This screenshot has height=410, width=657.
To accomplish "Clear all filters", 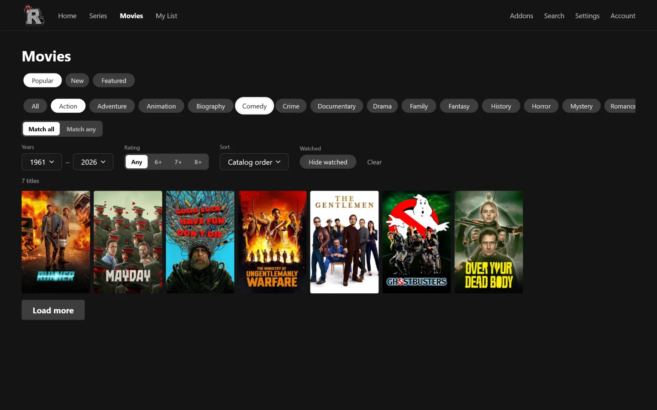I will (374, 162).
